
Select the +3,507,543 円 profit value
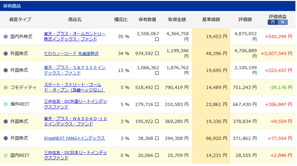coord(276,53)
